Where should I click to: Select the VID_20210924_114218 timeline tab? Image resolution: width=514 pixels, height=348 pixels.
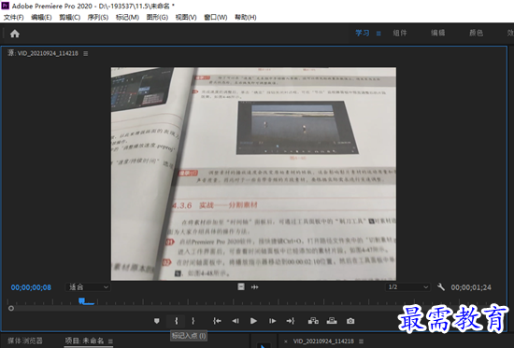323,341
